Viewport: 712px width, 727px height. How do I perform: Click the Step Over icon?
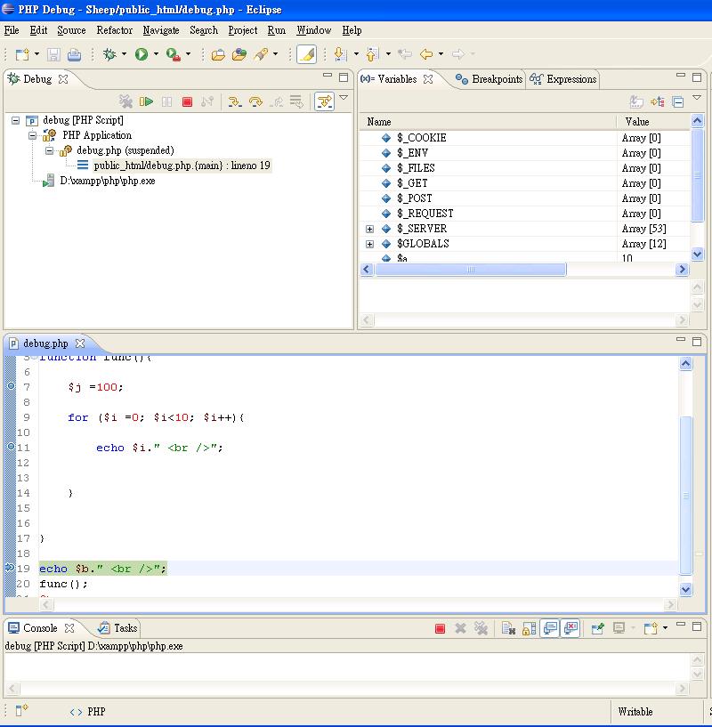click(255, 101)
